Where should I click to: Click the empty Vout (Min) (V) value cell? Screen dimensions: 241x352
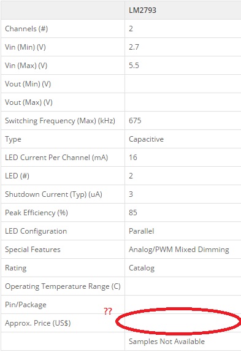pyautogui.click(x=183, y=84)
